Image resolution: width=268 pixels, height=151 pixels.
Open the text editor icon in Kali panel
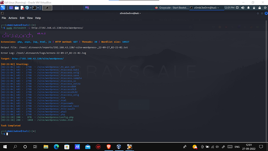pos(22,8)
